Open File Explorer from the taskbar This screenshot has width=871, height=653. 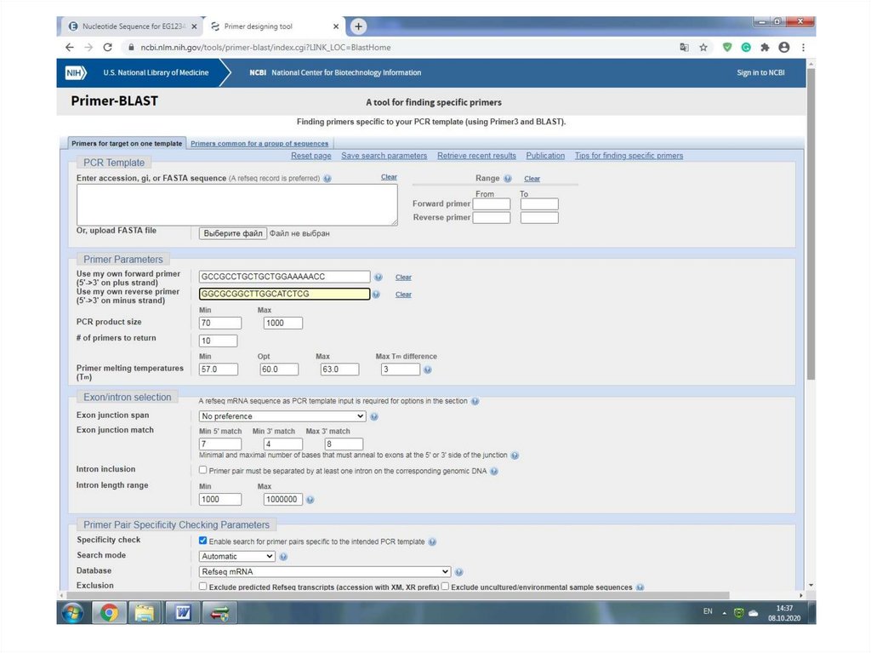tap(145, 613)
